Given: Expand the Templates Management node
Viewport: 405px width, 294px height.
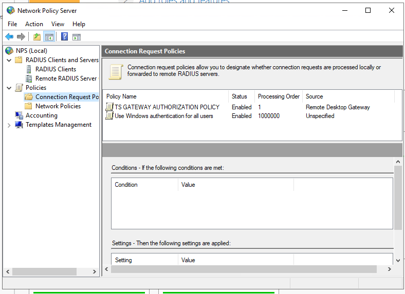Looking at the screenshot, I should point(9,125).
